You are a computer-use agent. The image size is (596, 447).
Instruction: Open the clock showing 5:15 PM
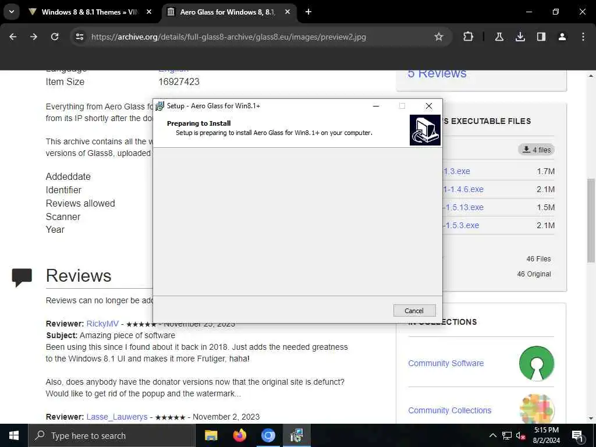[547, 435]
